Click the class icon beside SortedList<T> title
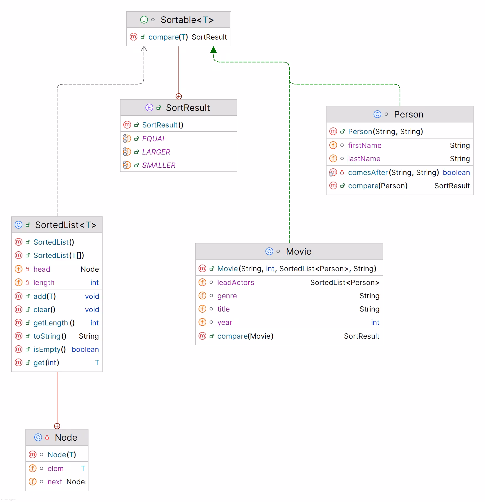The width and height of the screenshot is (485, 502). click(18, 225)
